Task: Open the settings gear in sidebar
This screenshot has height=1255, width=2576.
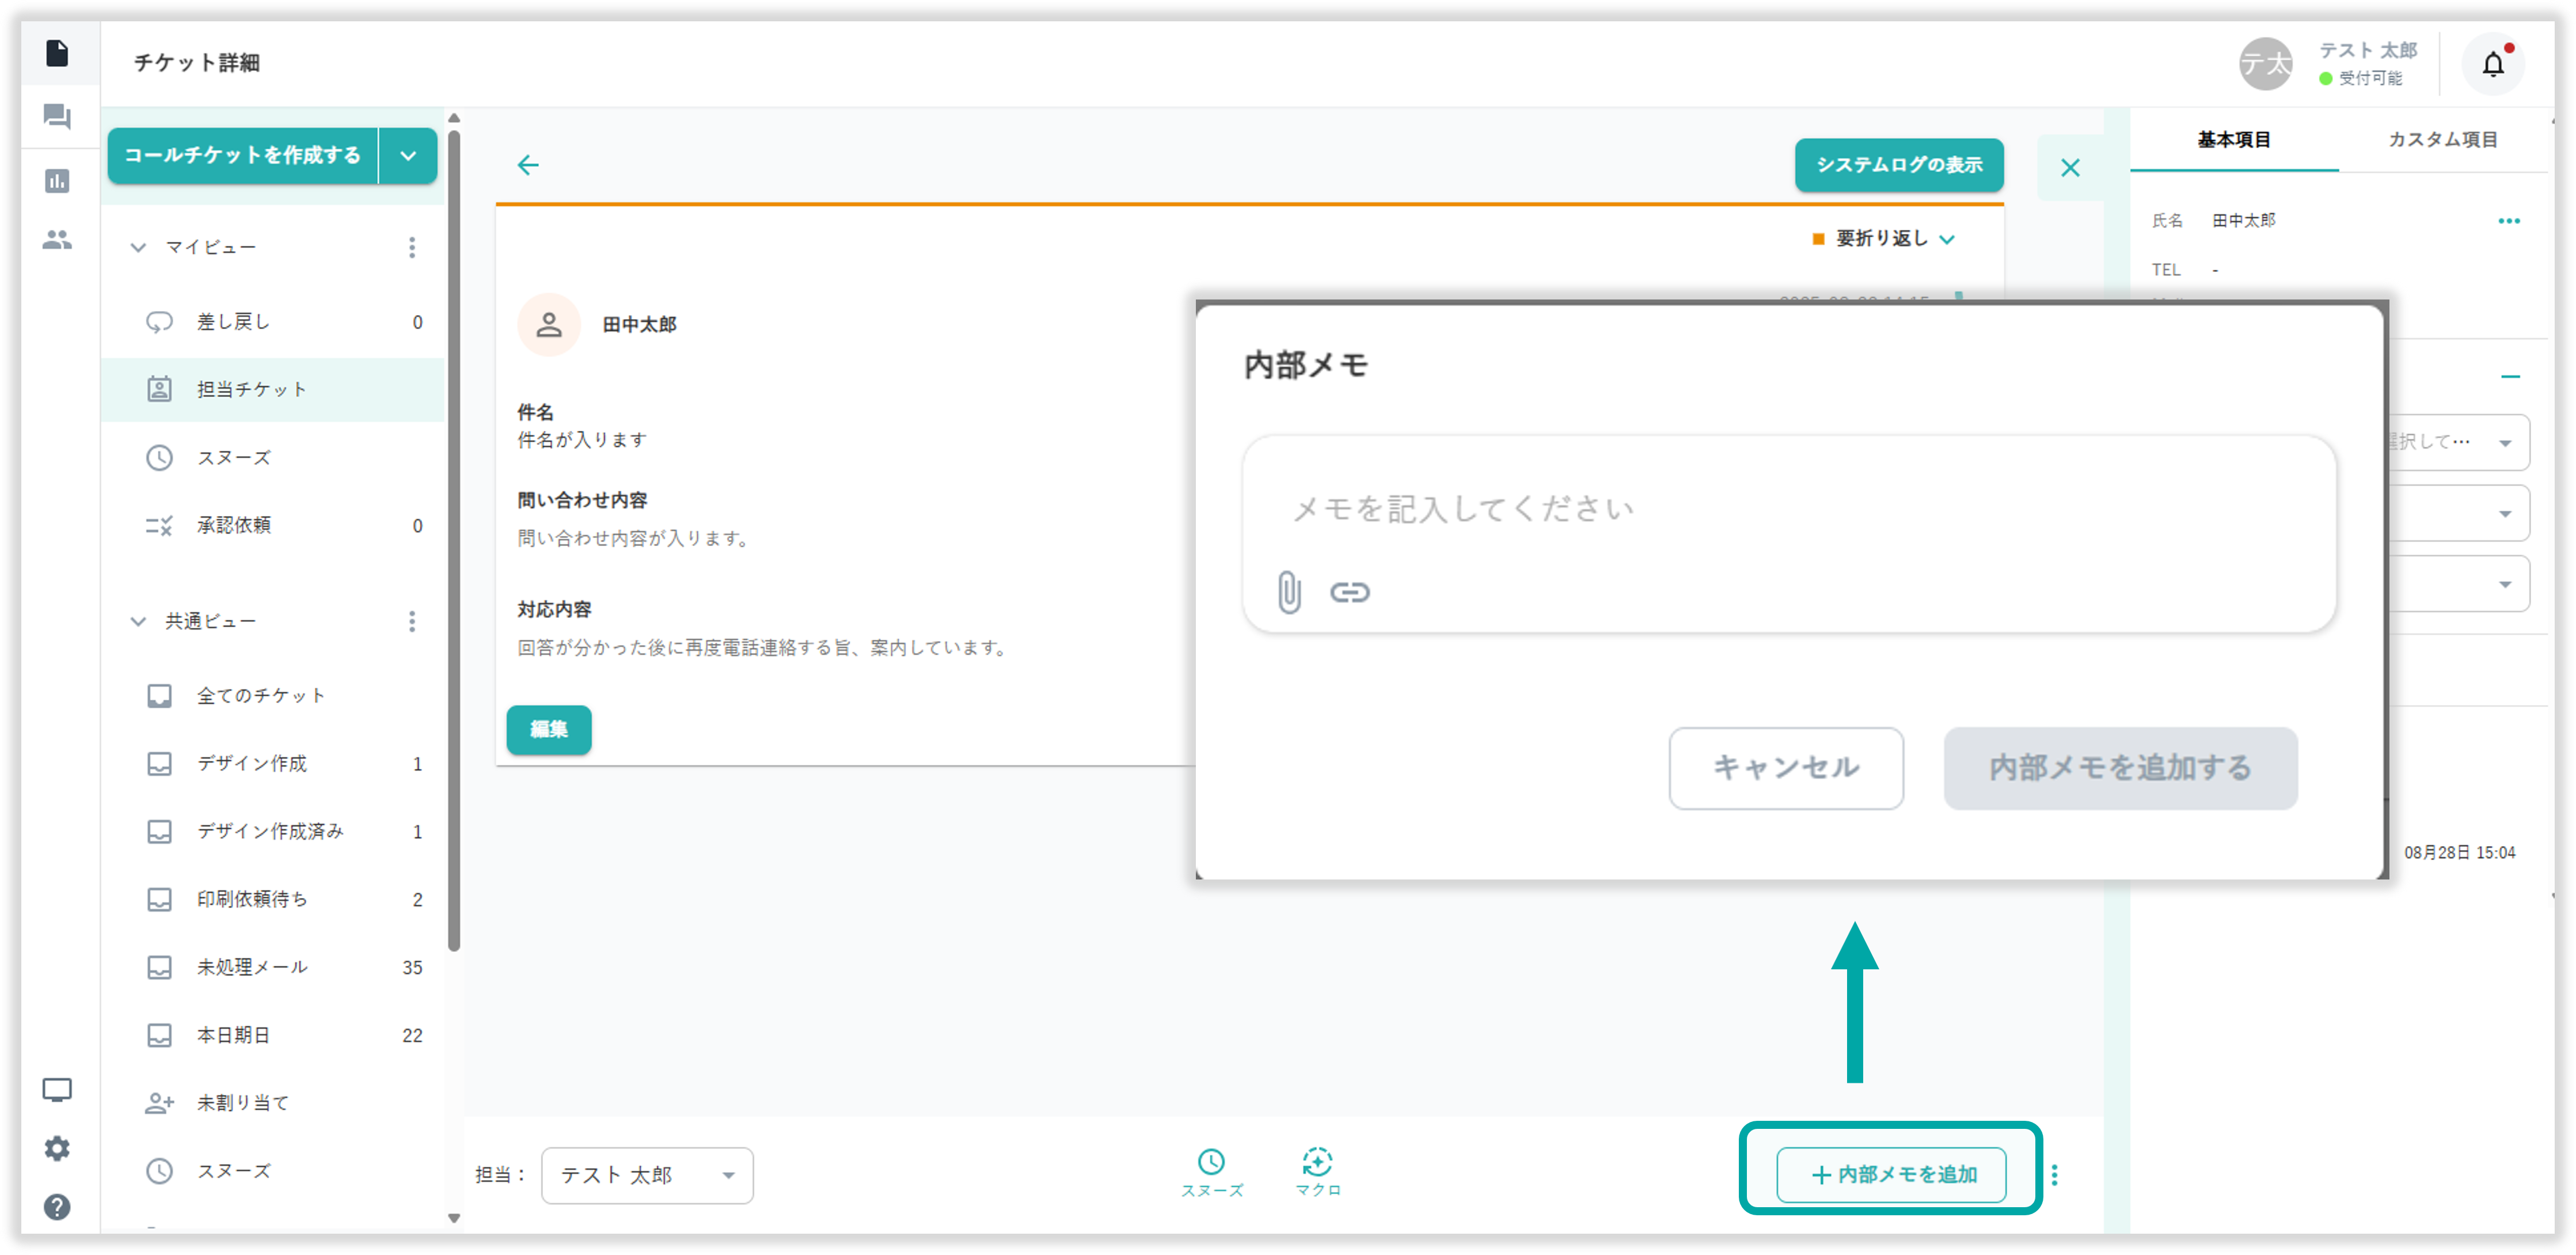Action: pyautogui.click(x=57, y=1148)
